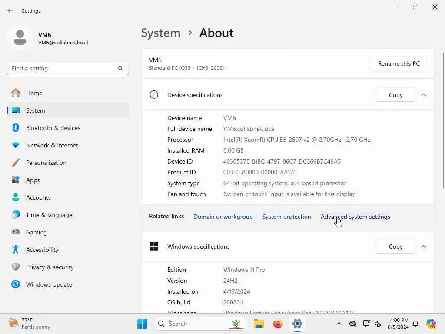Click the info icon beside Device specifications
The height and width of the screenshot is (334, 445).
(x=154, y=94)
